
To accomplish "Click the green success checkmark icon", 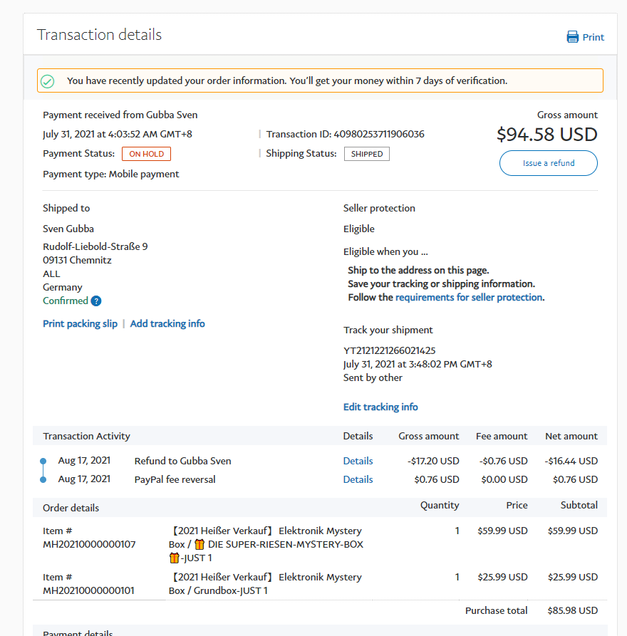I will [x=48, y=81].
